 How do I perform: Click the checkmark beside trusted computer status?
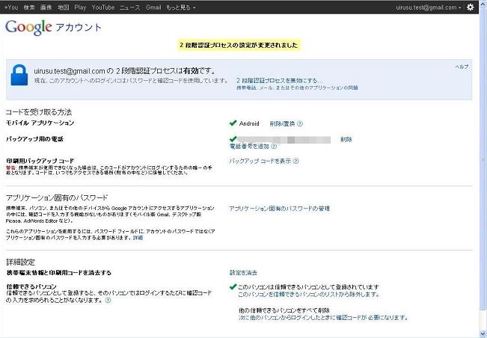(x=233, y=286)
